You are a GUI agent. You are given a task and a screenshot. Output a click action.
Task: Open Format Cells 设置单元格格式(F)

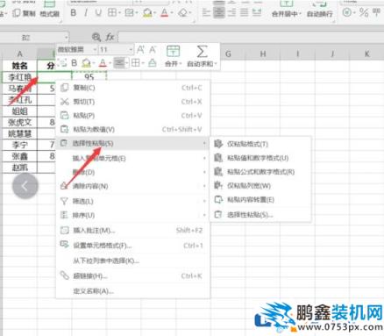(132, 246)
